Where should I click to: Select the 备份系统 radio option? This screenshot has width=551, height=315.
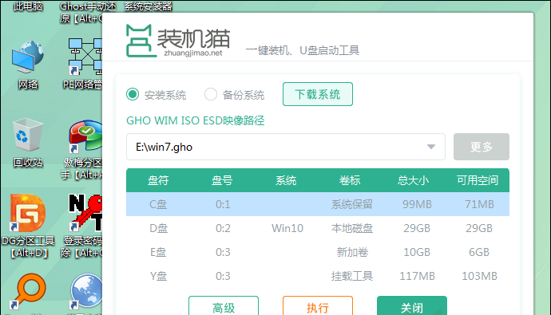pyautogui.click(x=211, y=94)
